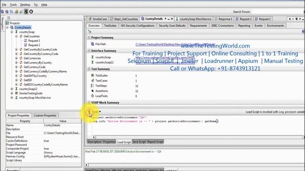Click the script editor horizontal scrollbar
This screenshot has height=171, width=305.
(198, 137)
